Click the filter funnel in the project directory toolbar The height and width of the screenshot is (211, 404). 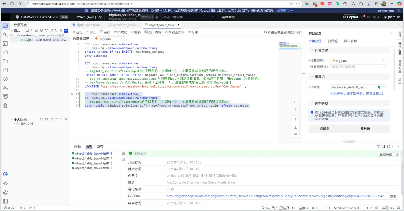pos(46,30)
